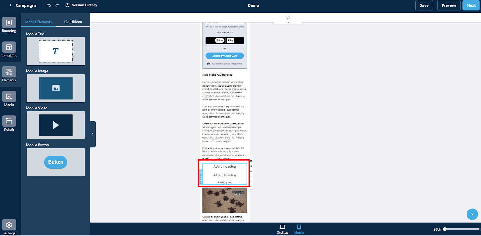Open Settings in the sidebar
Viewport: 481px width, 236px height.
point(9,228)
